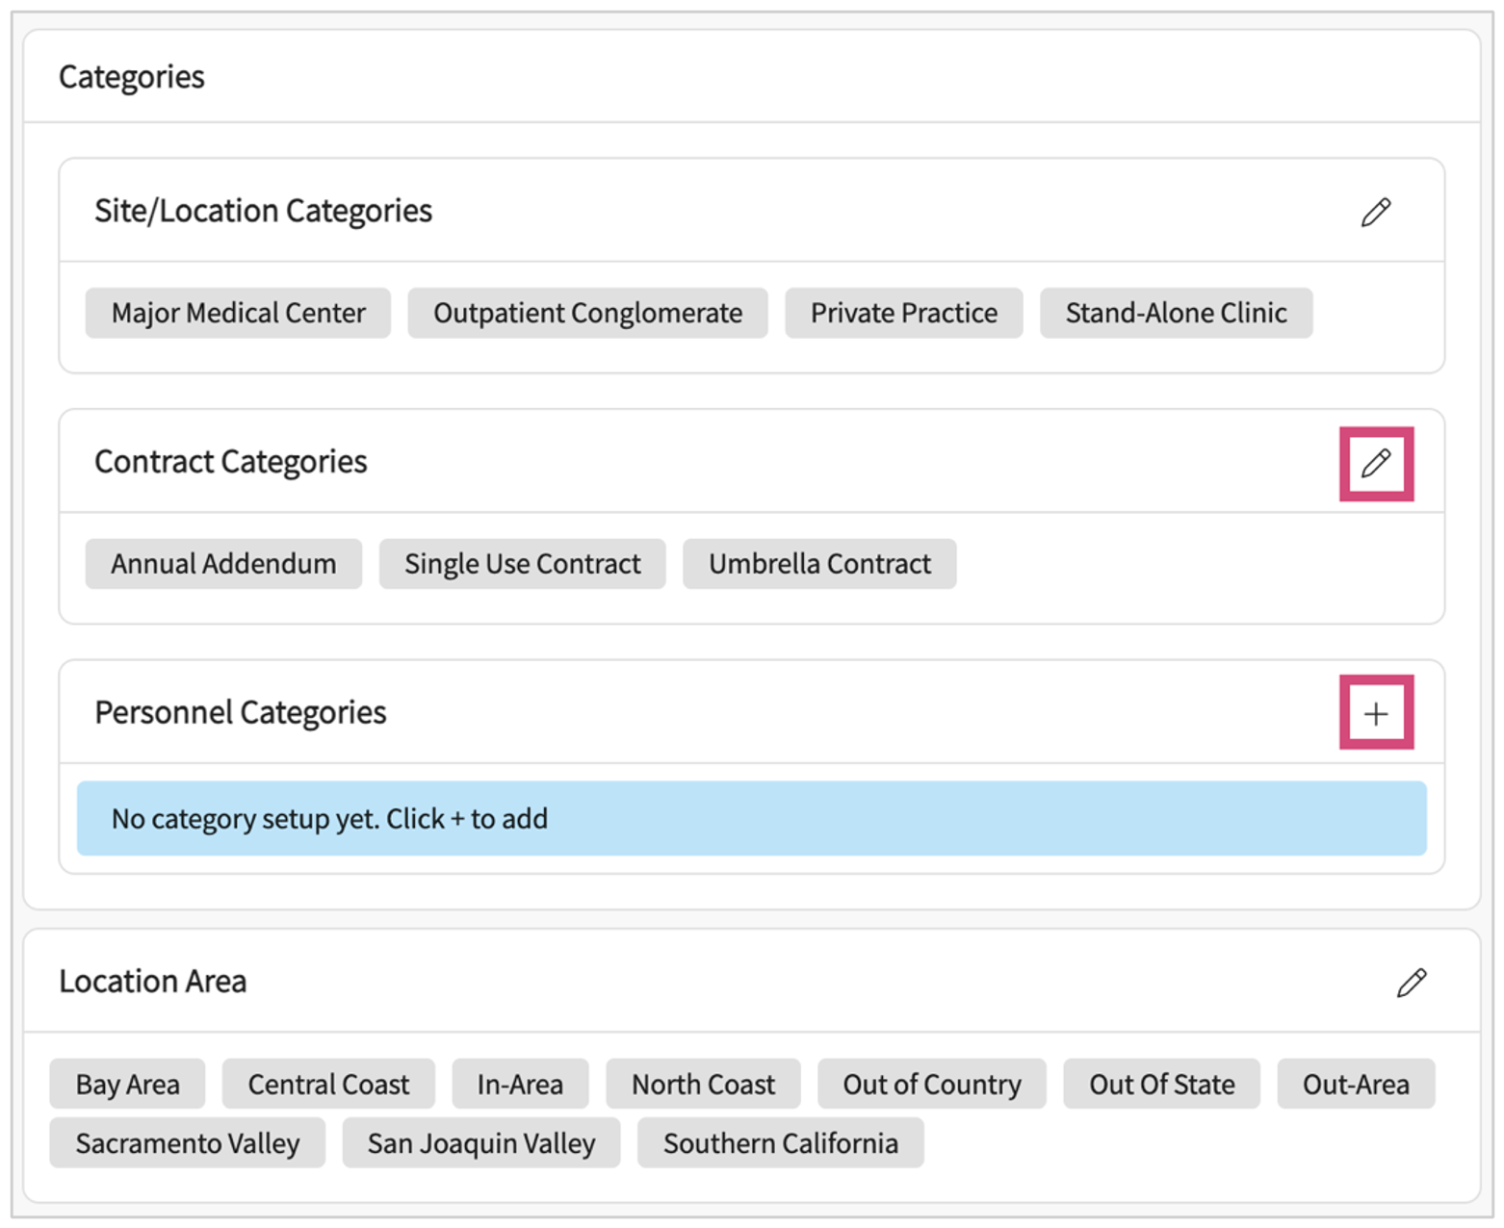Click the Bay Area location tag
Viewport: 1504px width, 1228px height.
tap(127, 1085)
